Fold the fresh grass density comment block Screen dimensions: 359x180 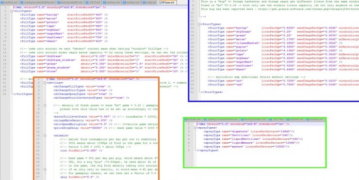[45, 105]
